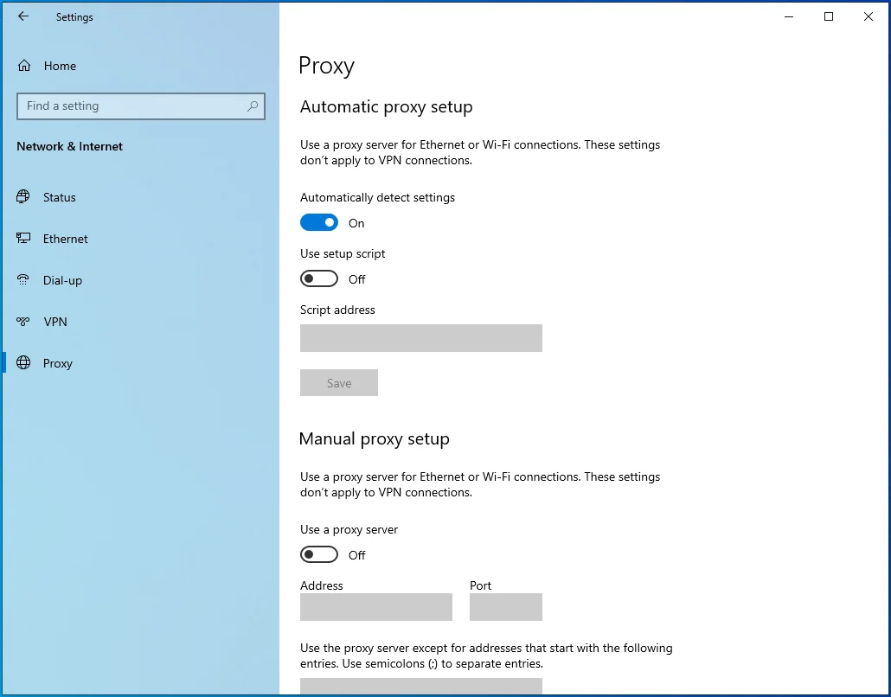Click the proxy exceptions entry field

click(421, 686)
